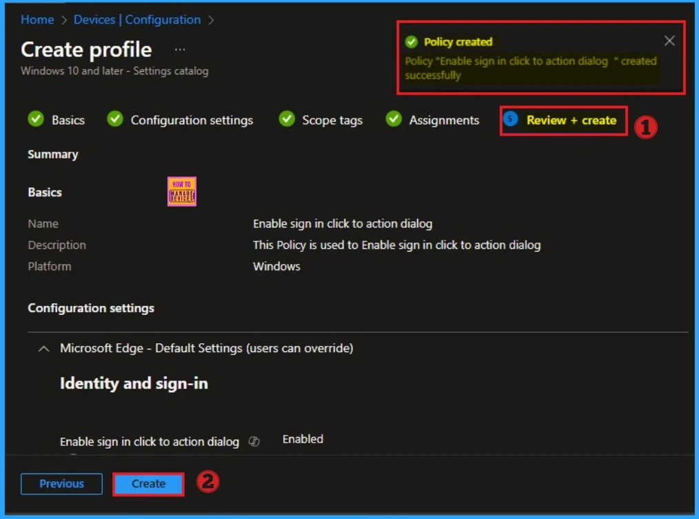This screenshot has height=519, width=699.
Task: Click the Previous button
Action: point(61,484)
